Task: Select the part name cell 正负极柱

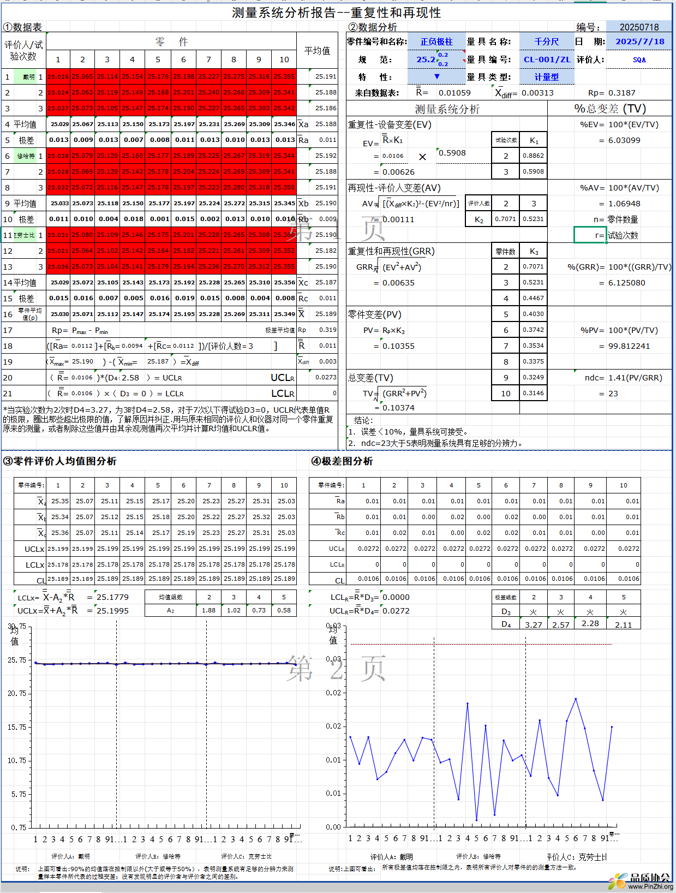Action: coord(436,41)
